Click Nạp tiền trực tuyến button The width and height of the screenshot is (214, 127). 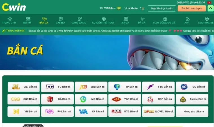click(x=162, y=8)
